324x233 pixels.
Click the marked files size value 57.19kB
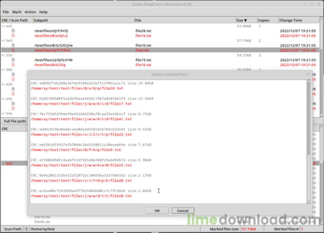pos(249,229)
